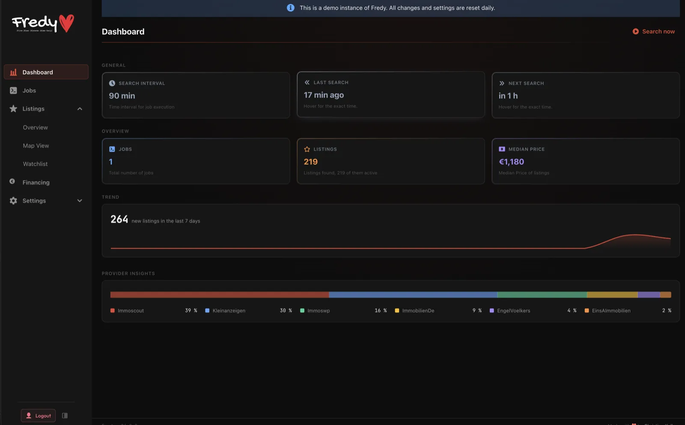685x425 pixels.
Task: Click the '16 %' Immoswp percentage
Action: pyautogui.click(x=381, y=311)
